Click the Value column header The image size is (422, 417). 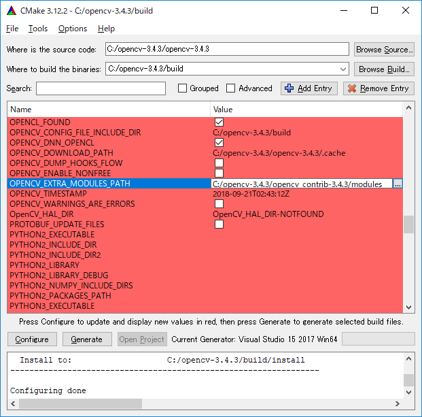click(306, 110)
